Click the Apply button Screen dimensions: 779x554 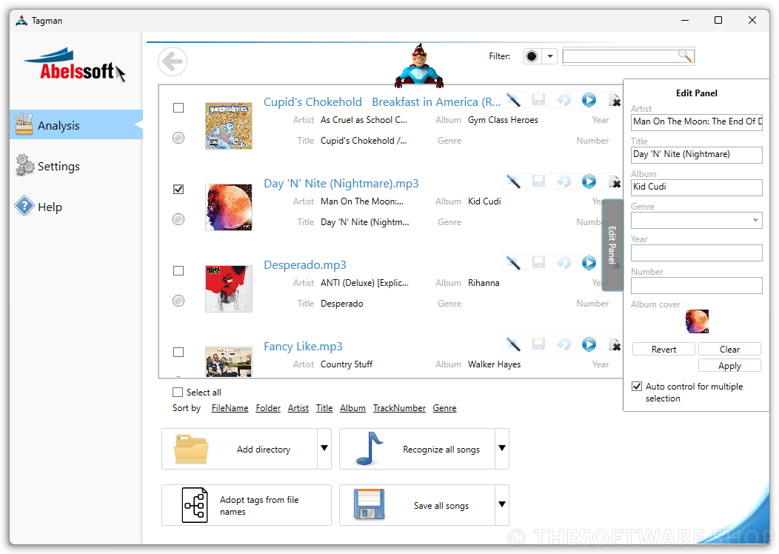pos(729,366)
